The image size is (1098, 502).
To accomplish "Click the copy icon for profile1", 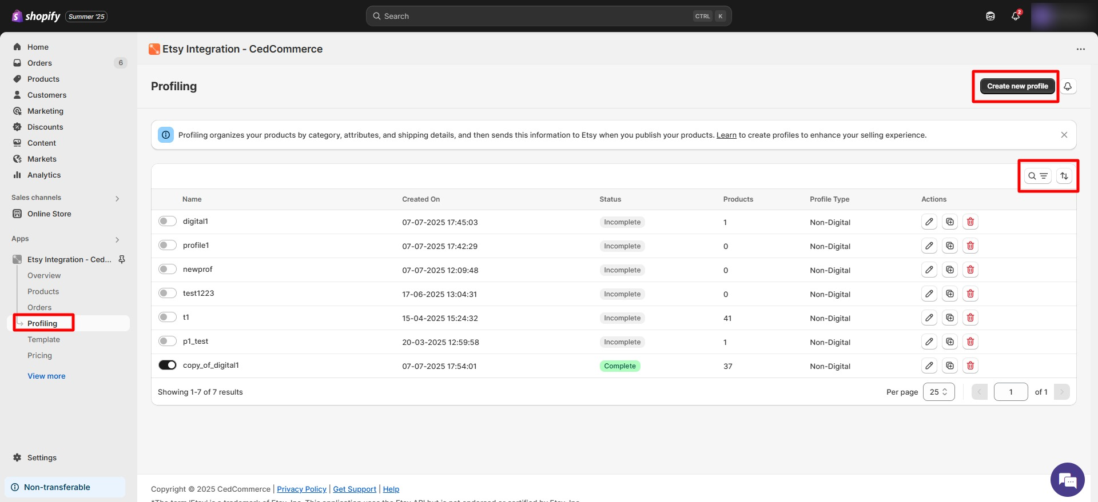I will click(950, 246).
